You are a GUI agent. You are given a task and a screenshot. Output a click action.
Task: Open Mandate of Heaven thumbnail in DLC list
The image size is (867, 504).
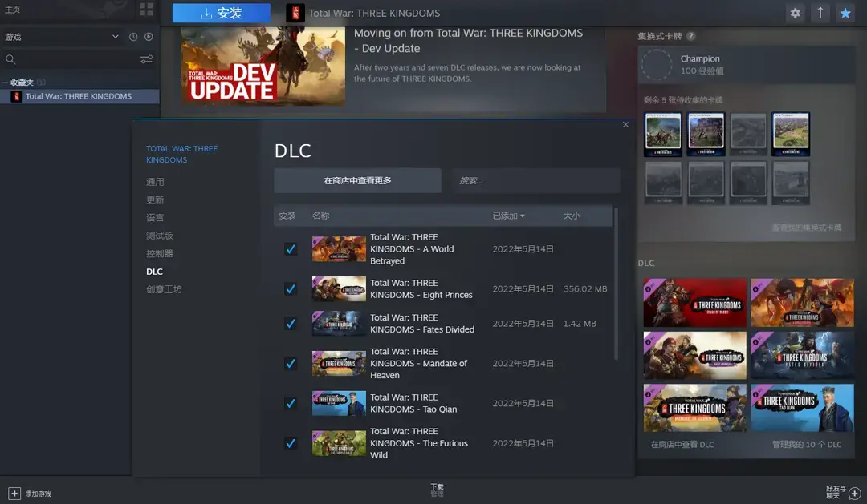pyautogui.click(x=339, y=364)
